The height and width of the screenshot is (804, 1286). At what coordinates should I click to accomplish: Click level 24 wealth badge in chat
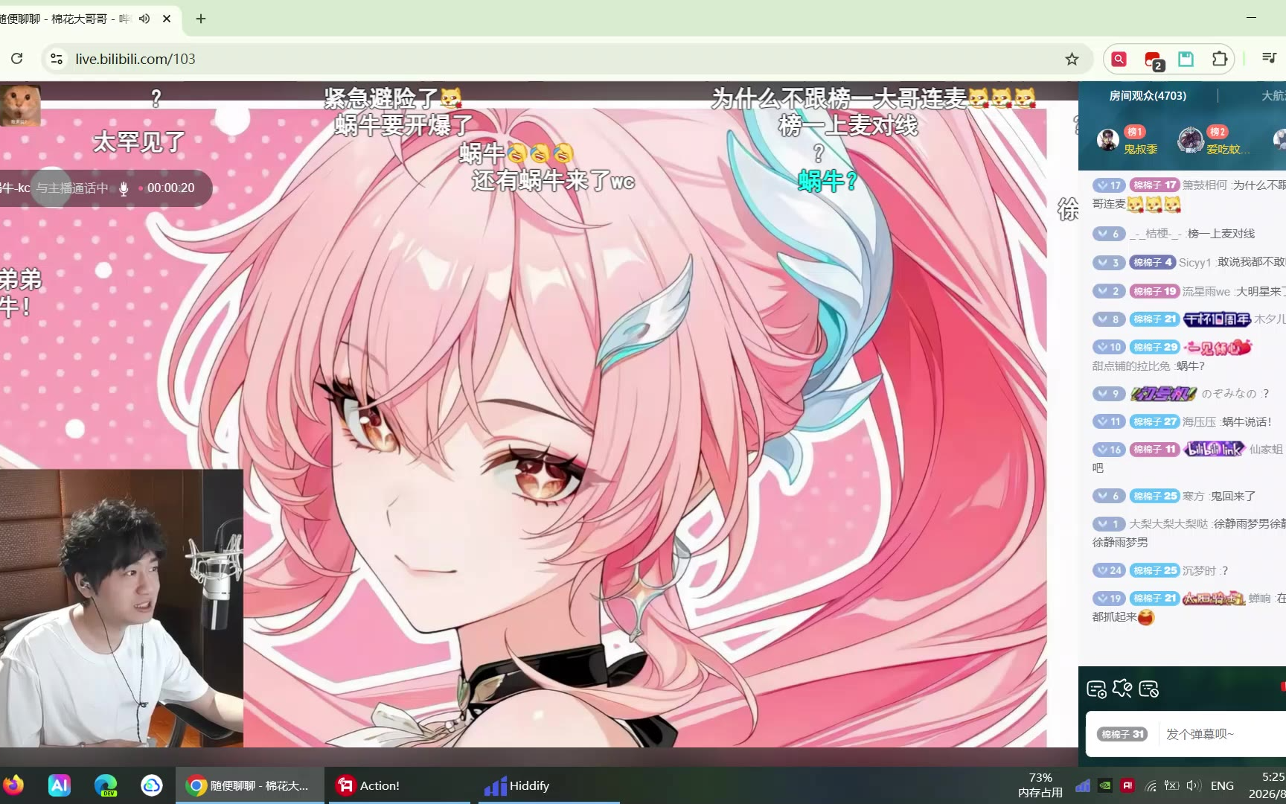pos(1109,571)
